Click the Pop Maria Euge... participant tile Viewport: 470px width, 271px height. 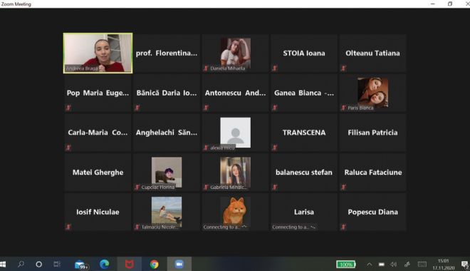point(98,93)
